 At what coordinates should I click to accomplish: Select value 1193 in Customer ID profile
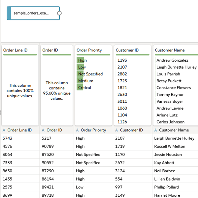[x=122, y=60]
